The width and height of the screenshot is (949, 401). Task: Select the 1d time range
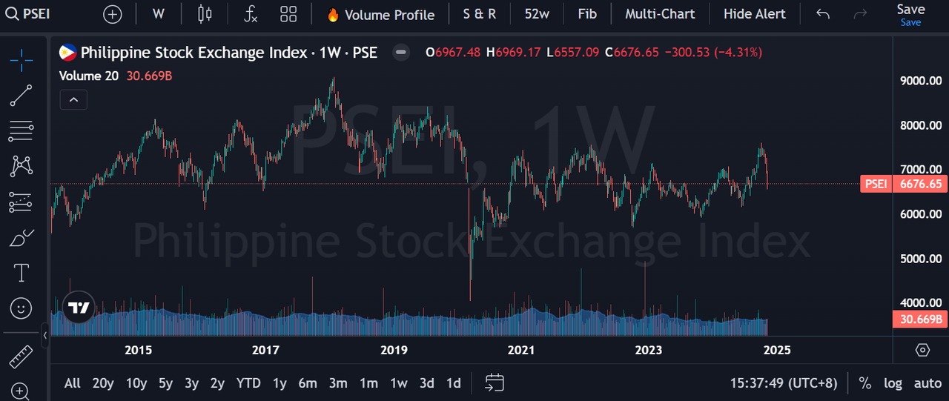click(x=453, y=383)
